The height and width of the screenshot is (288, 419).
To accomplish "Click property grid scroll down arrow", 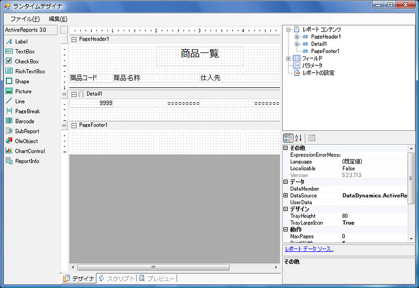I will tap(411, 239).
